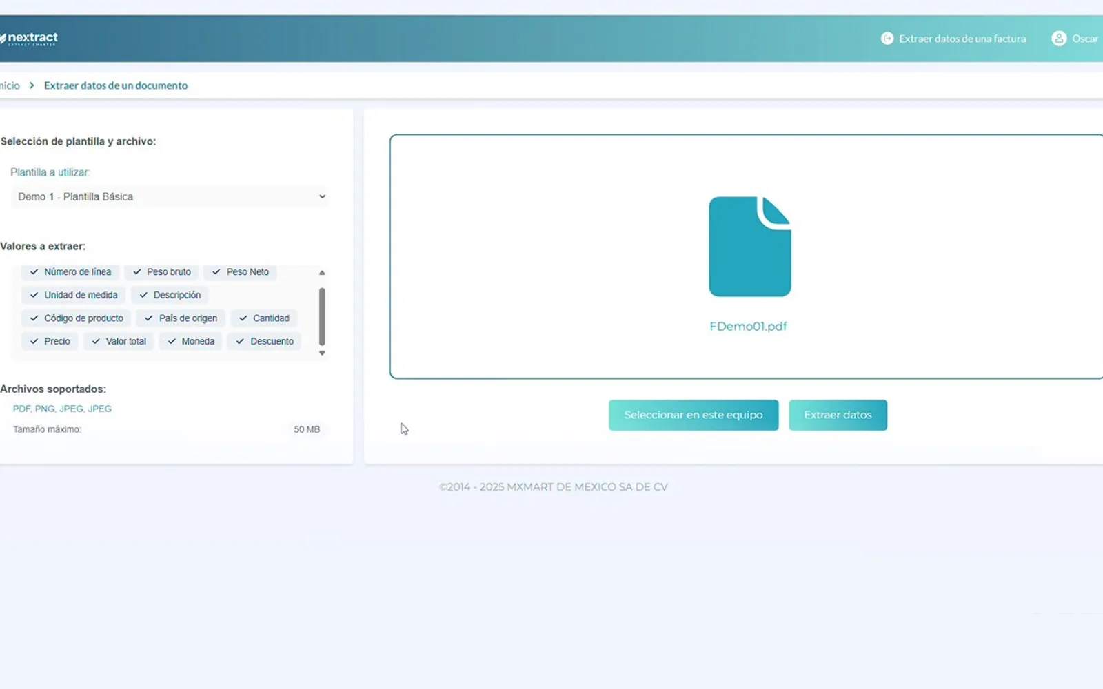This screenshot has width=1103, height=689.
Task: Toggle Código de producto value
Action: [x=76, y=318]
